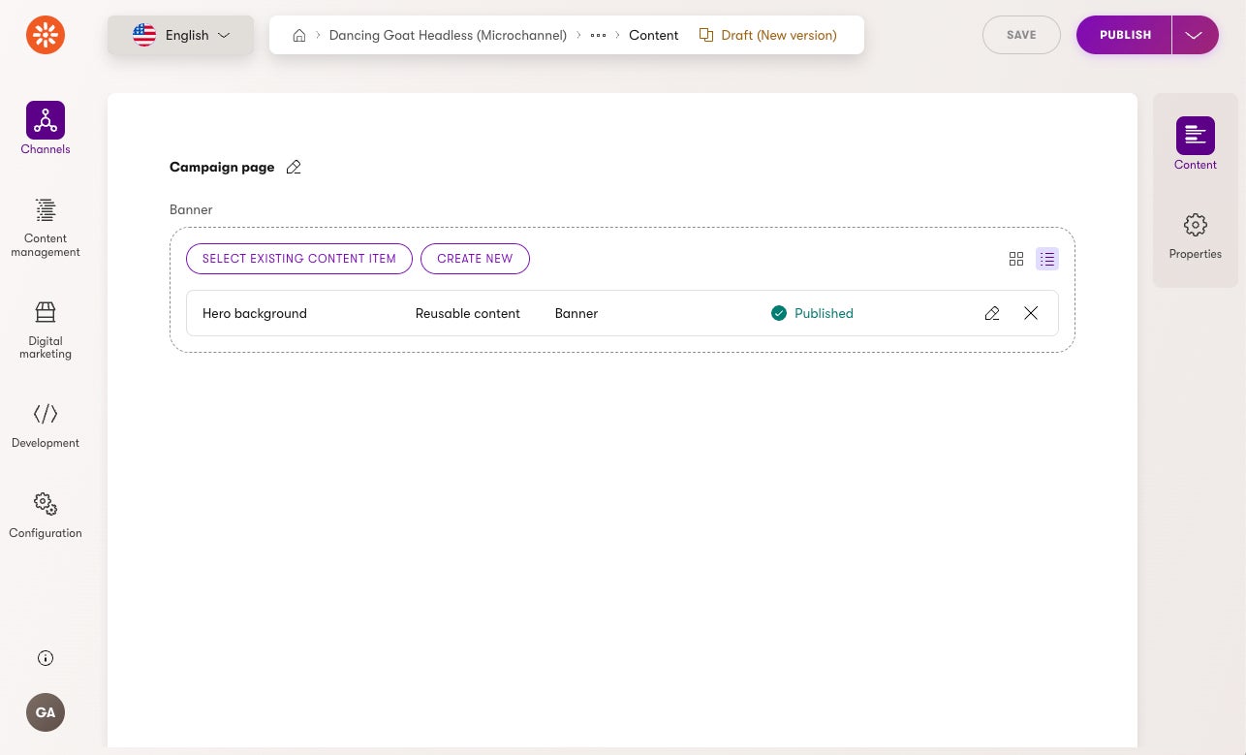Image resolution: width=1246 pixels, height=755 pixels.
Task: Click the info icon in sidebar
Action: 46,658
